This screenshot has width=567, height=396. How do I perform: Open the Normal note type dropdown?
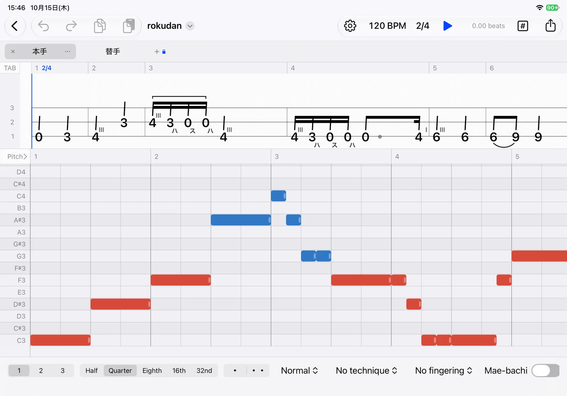[299, 370]
